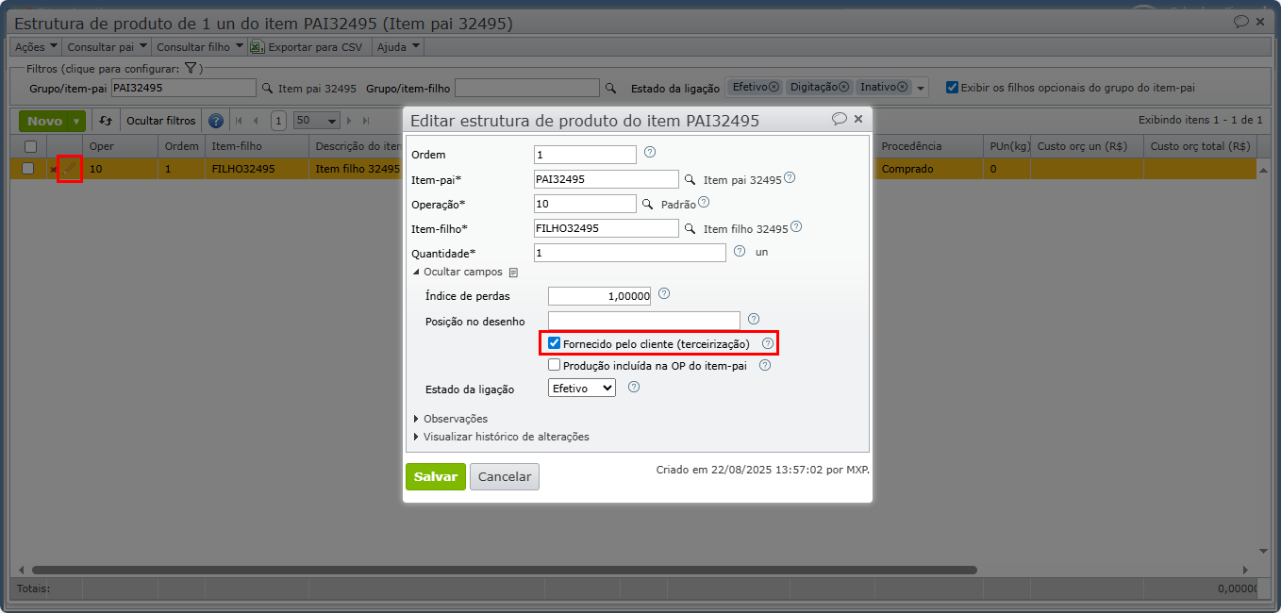Open Novo button dropdown arrow
The width and height of the screenshot is (1281, 613).
[x=76, y=121]
